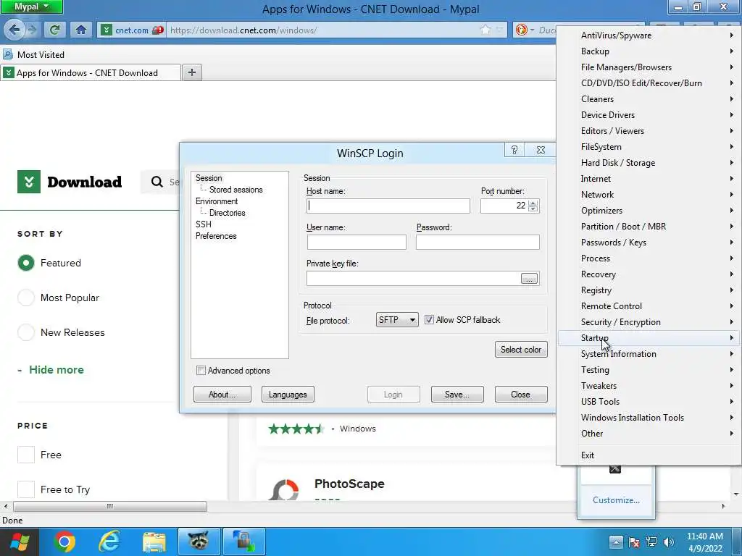
Task: Check the Free price filter
Action: pyautogui.click(x=26, y=455)
